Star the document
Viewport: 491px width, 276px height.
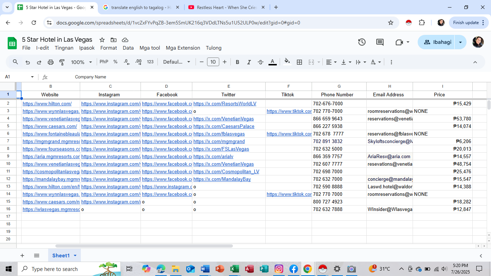coord(102,40)
